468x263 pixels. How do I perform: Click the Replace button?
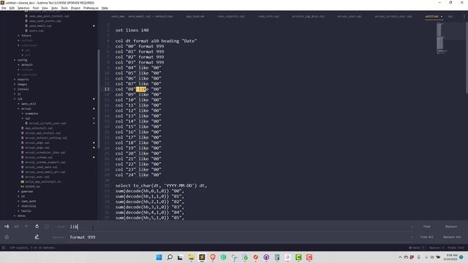451,226
